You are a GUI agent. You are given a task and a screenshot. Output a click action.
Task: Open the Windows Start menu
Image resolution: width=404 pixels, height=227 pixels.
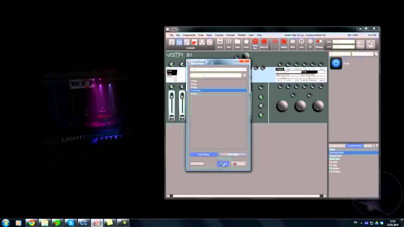click(5, 223)
